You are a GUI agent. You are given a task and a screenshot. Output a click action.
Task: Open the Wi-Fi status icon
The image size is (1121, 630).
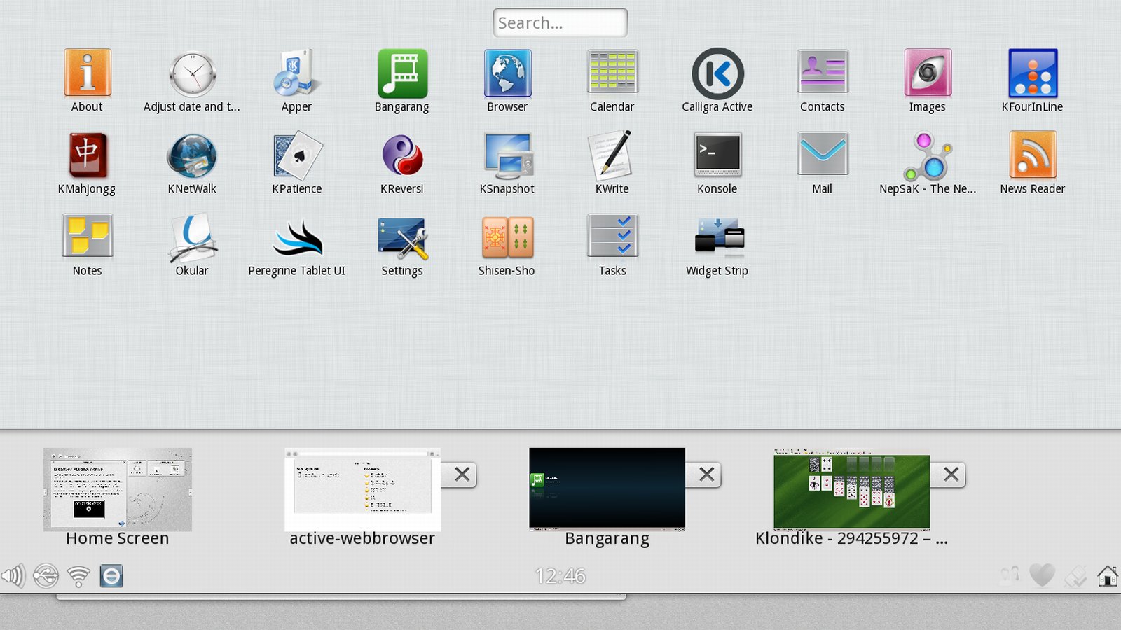click(x=78, y=577)
